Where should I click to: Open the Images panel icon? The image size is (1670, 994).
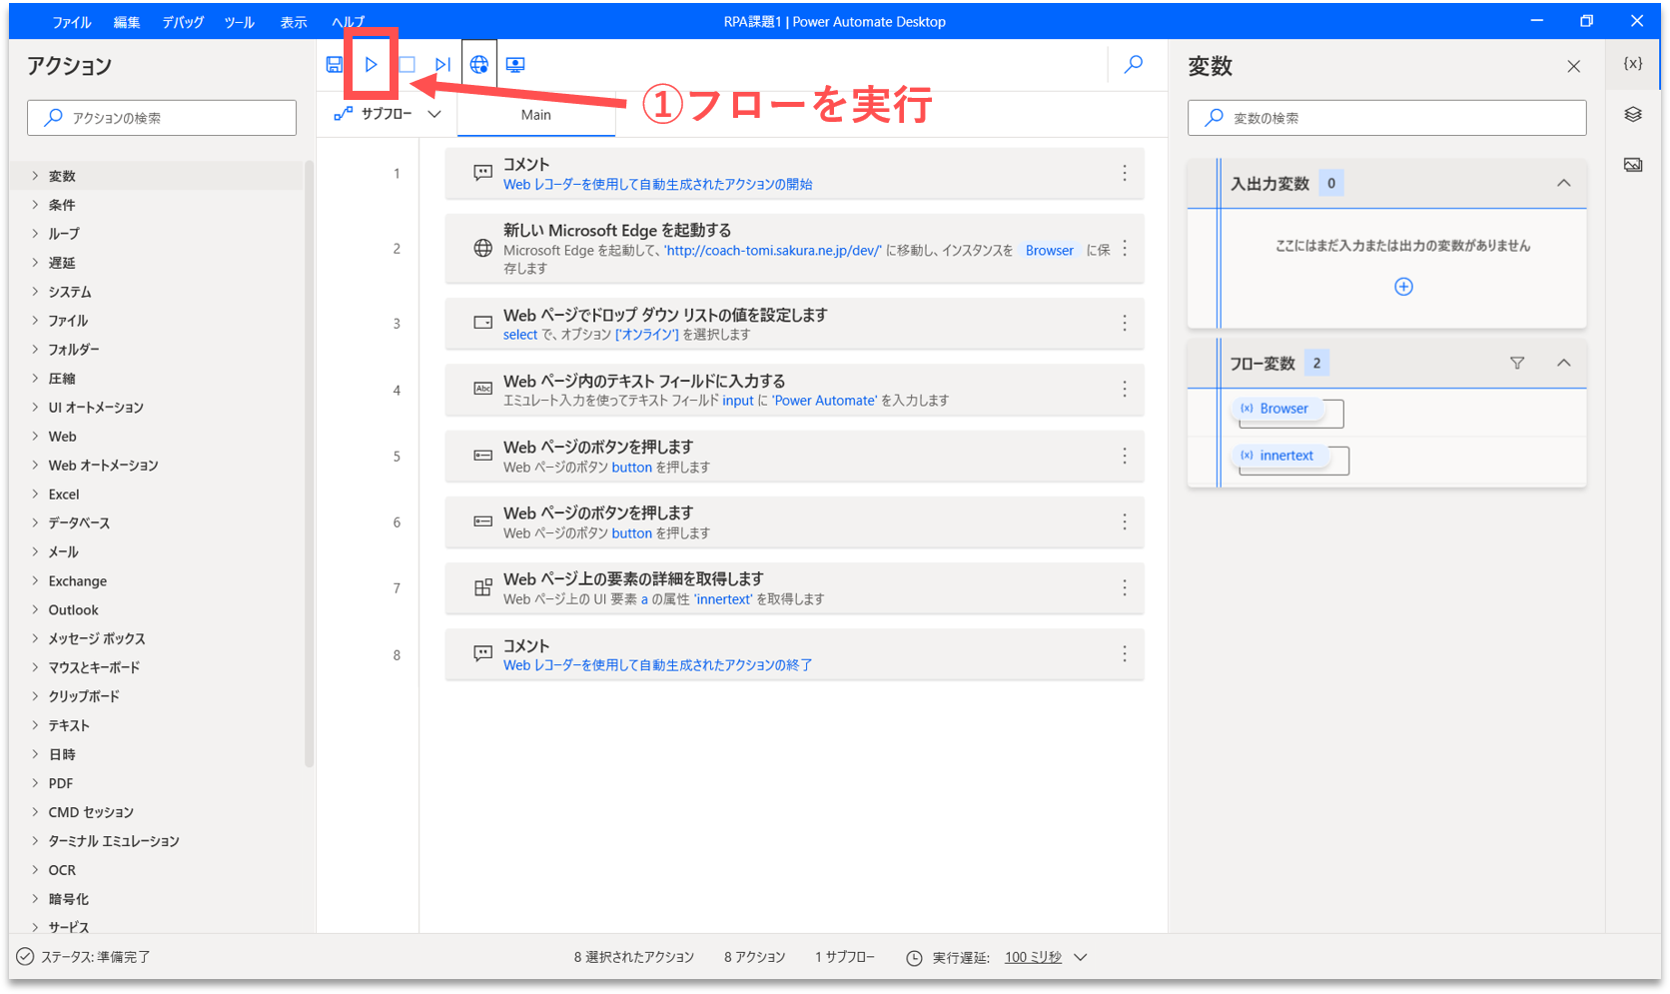(1633, 165)
